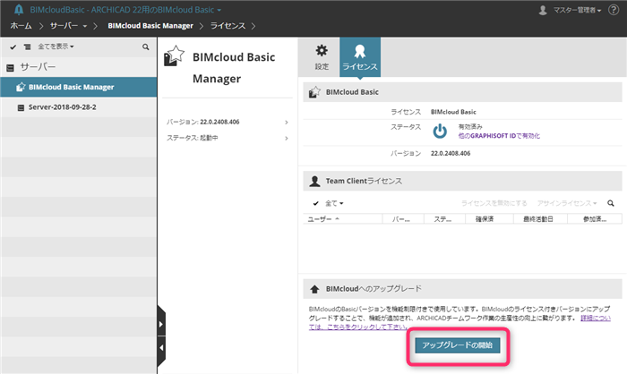
Task: Click ライセンスを無効にする in the license toolbar
Action: pyautogui.click(x=494, y=203)
